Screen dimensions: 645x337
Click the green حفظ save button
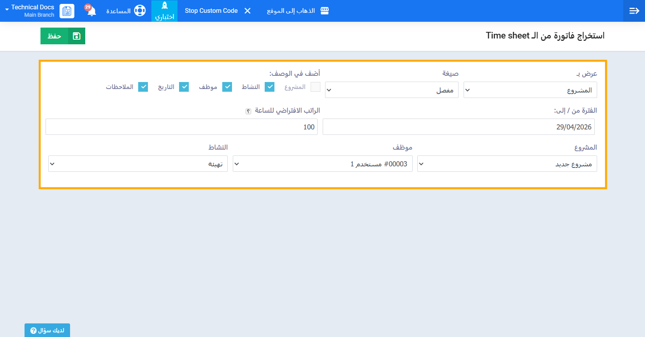click(x=63, y=36)
